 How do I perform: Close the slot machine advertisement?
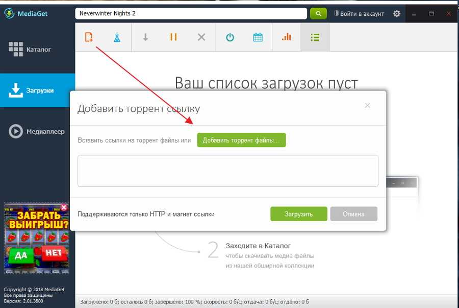pyautogui.click(x=64, y=207)
